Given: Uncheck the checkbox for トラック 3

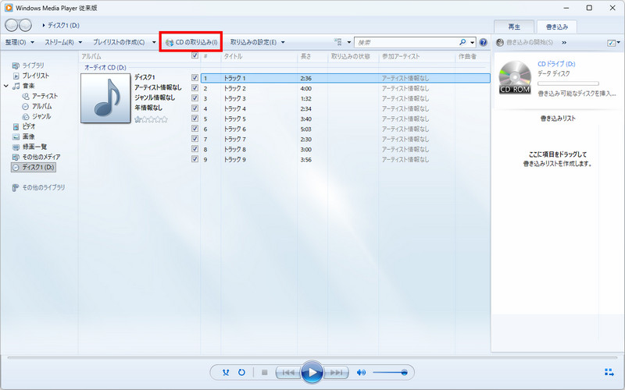Looking at the screenshot, I should tap(195, 98).
